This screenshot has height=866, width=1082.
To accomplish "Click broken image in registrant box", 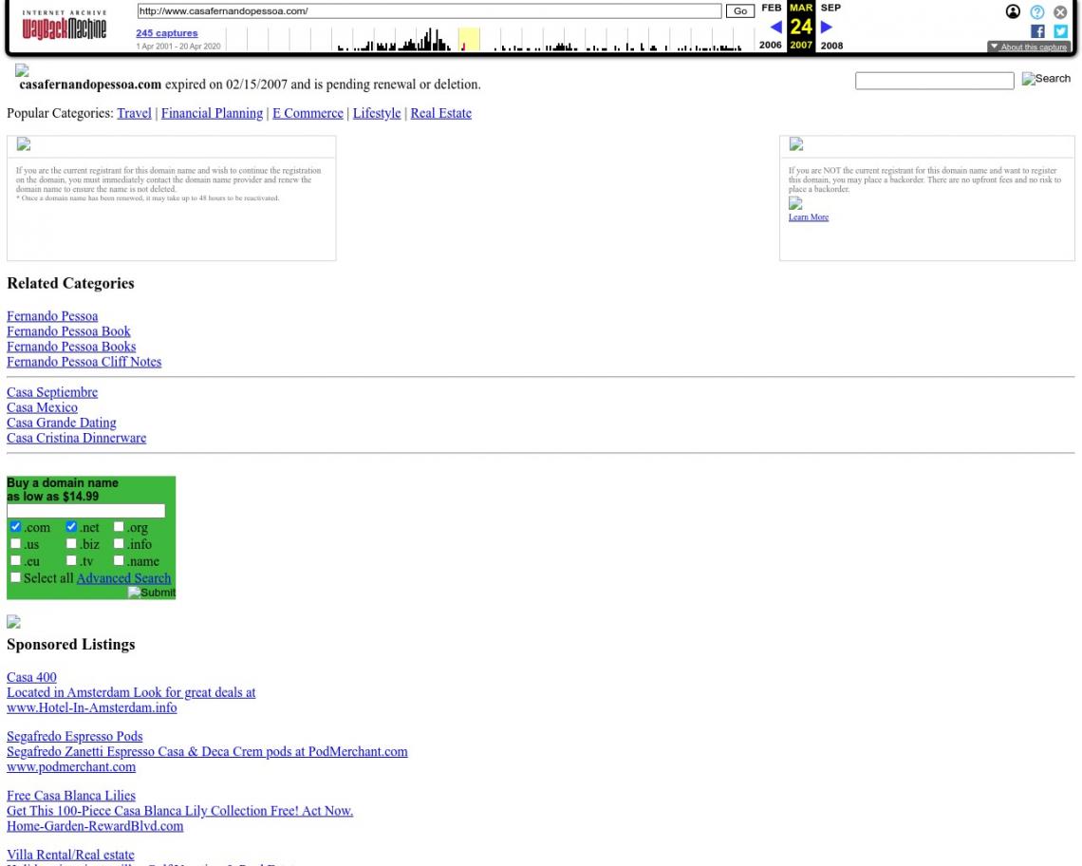I will pyautogui.click(x=24, y=144).
